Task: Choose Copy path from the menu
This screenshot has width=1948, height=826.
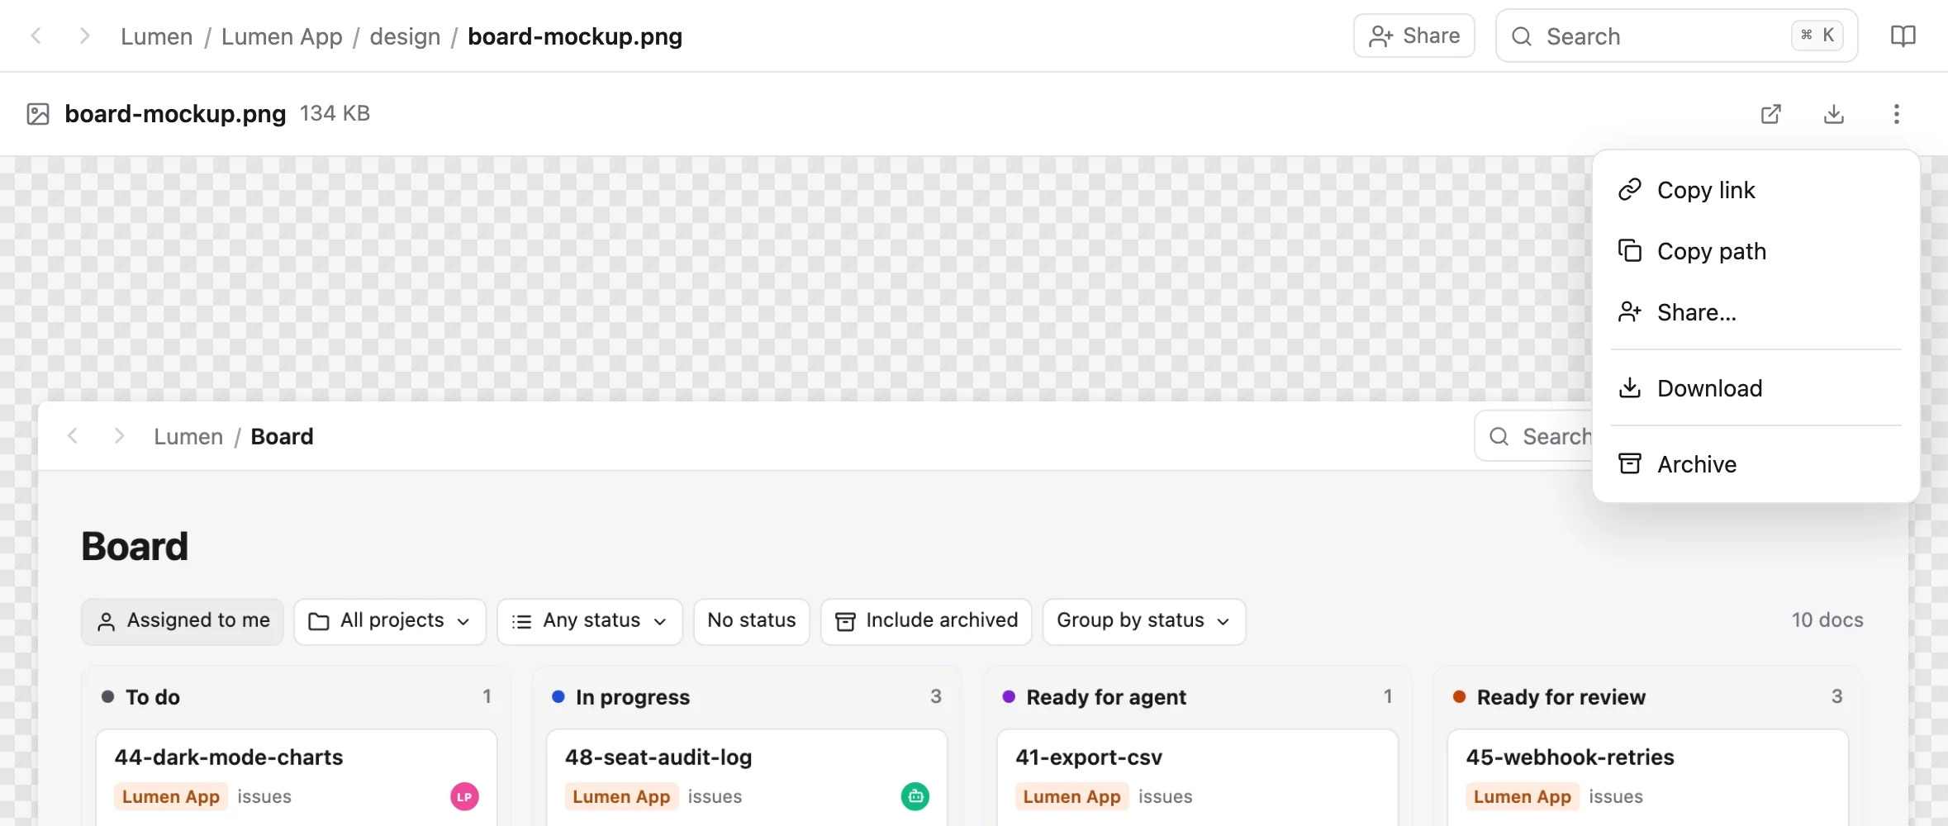Action: (1756, 251)
